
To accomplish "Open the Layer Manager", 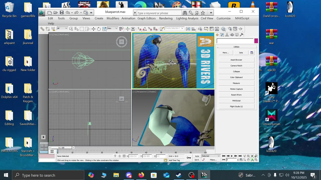I will coord(200,29).
